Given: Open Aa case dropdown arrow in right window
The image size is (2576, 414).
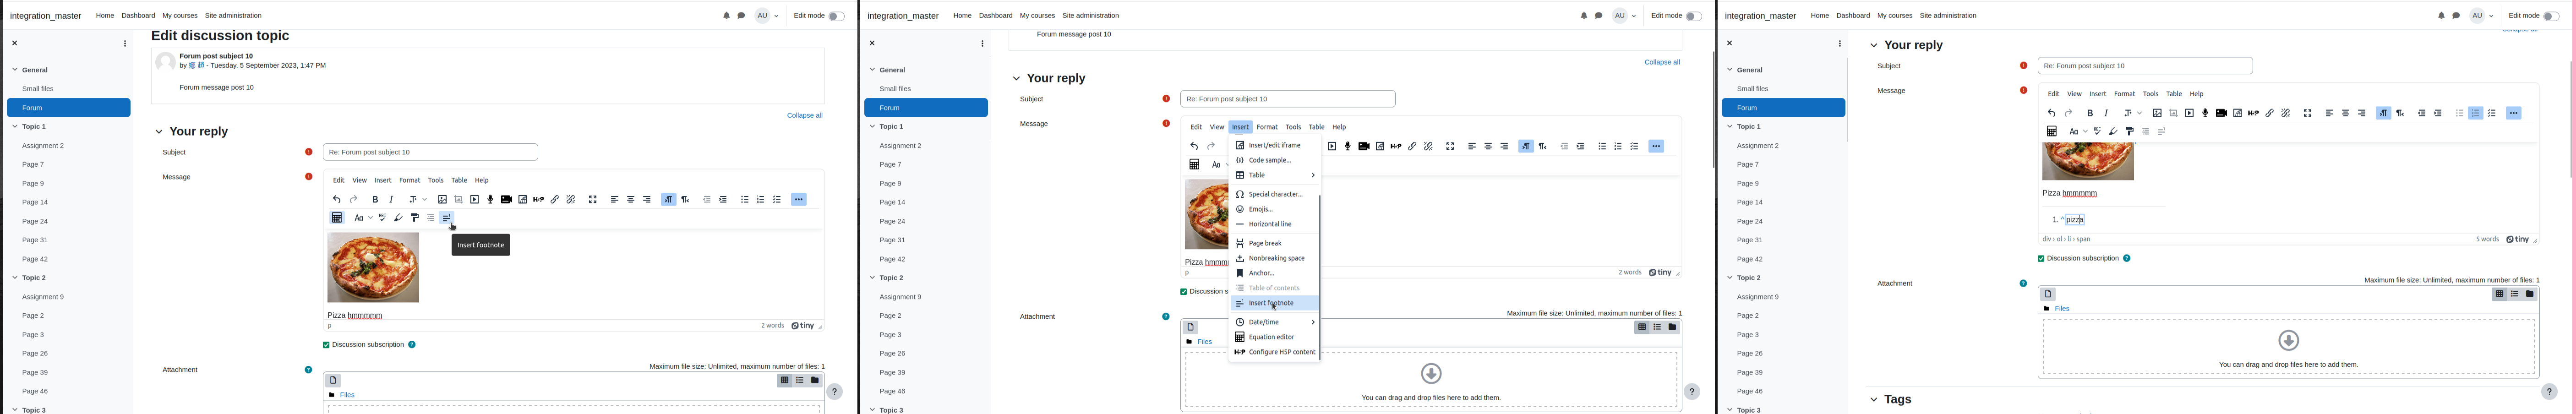Looking at the screenshot, I should point(2085,132).
